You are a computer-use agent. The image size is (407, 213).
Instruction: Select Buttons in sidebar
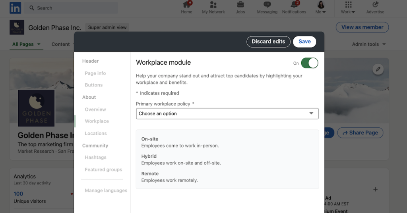(x=94, y=85)
